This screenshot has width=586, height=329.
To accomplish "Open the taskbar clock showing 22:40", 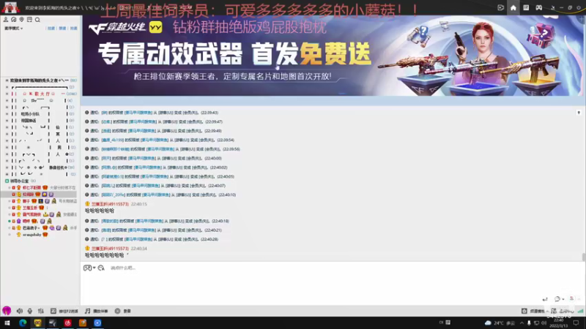I will [x=559, y=323].
